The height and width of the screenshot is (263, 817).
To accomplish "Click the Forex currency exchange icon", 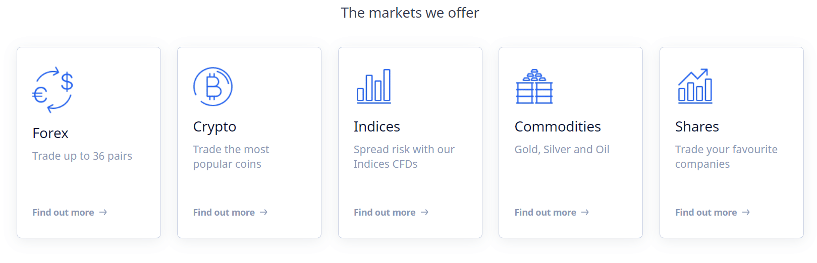I will coord(53,90).
